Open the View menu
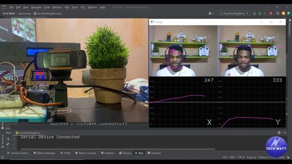The height and width of the screenshot is (164, 292). [26, 7]
